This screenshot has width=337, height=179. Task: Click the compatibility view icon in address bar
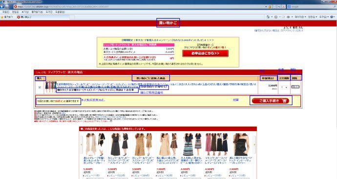[274, 7]
